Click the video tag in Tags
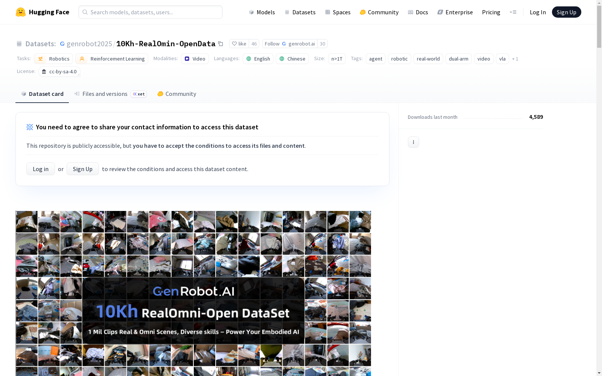This screenshot has height=376, width=602. [484, 59]
